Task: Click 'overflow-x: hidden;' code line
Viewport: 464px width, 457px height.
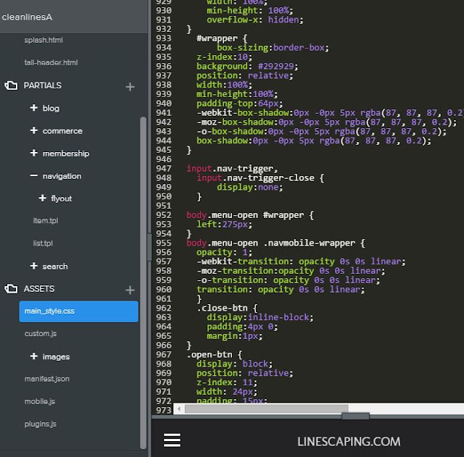Action: [254, 20]
